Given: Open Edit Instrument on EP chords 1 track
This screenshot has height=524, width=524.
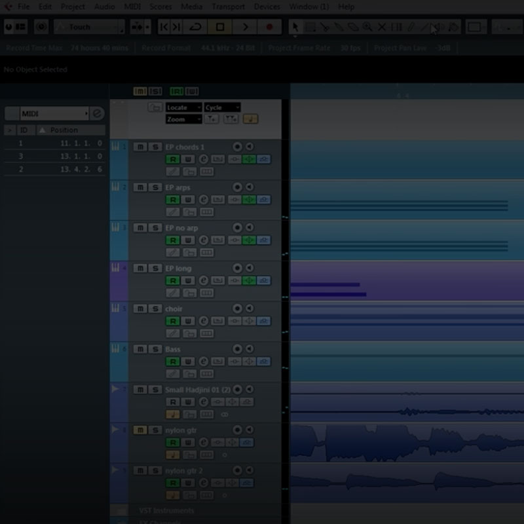Looking at the screenshot, I should coord(217,159).
